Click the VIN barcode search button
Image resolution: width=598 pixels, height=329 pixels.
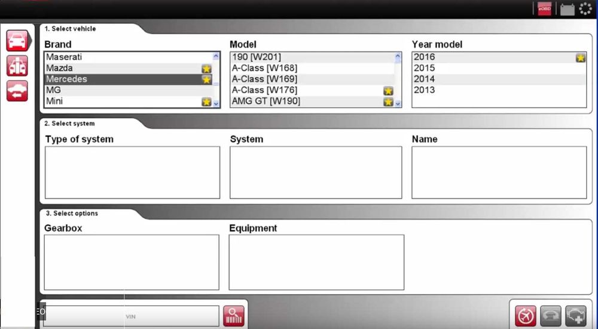233,316
